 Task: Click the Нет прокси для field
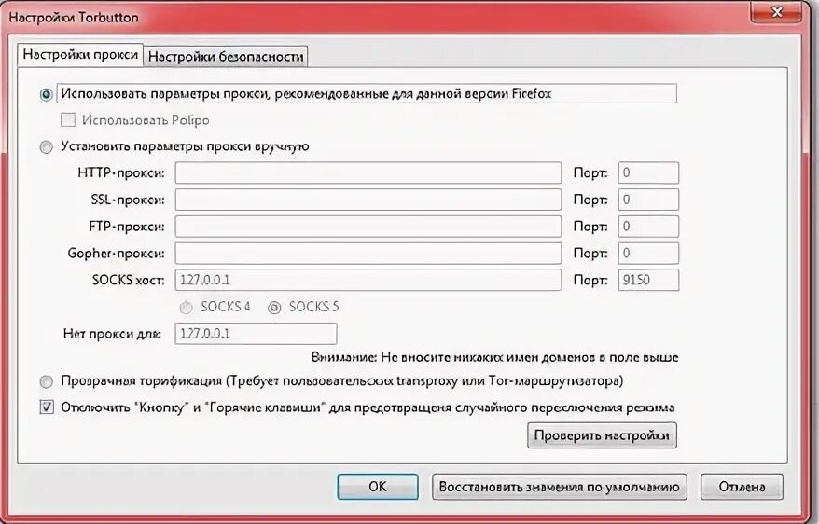[256, 334]
